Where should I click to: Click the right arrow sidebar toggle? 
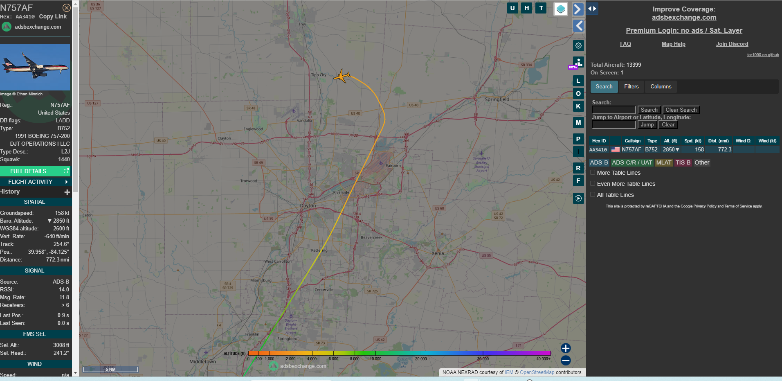point(578,9)
